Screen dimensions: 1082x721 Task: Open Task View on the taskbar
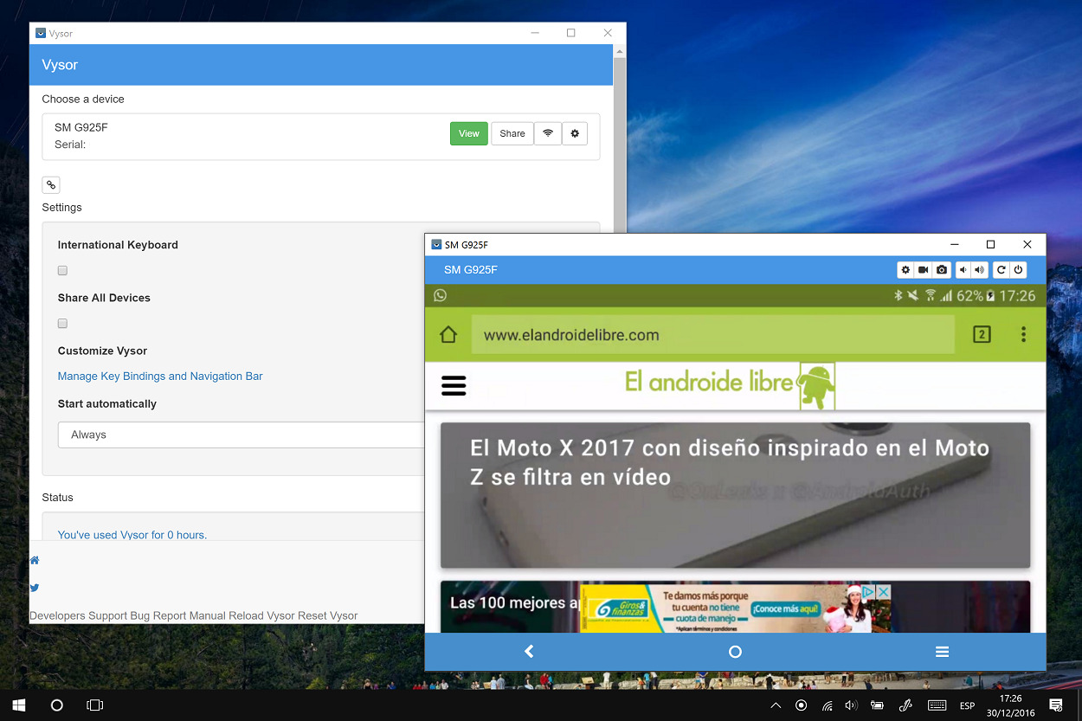click(95, 705)
